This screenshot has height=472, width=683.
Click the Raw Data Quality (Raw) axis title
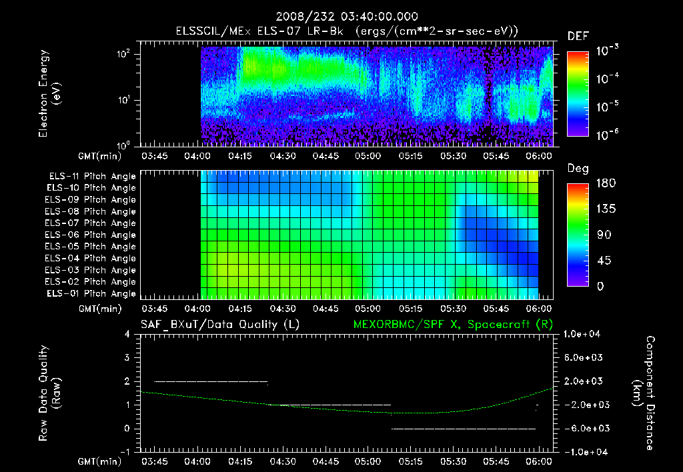[x=49, y=393]
